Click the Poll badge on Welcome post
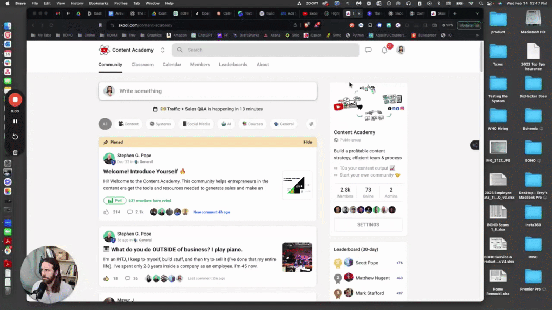 click(115, 201)
